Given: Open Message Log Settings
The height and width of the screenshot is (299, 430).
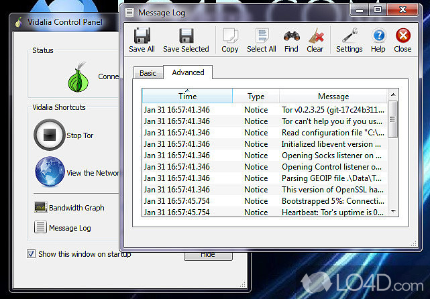Looking at the screenshot, I should click(x=350, y=40).
